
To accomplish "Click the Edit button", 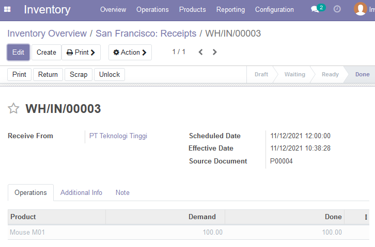I will click(18, 52).
